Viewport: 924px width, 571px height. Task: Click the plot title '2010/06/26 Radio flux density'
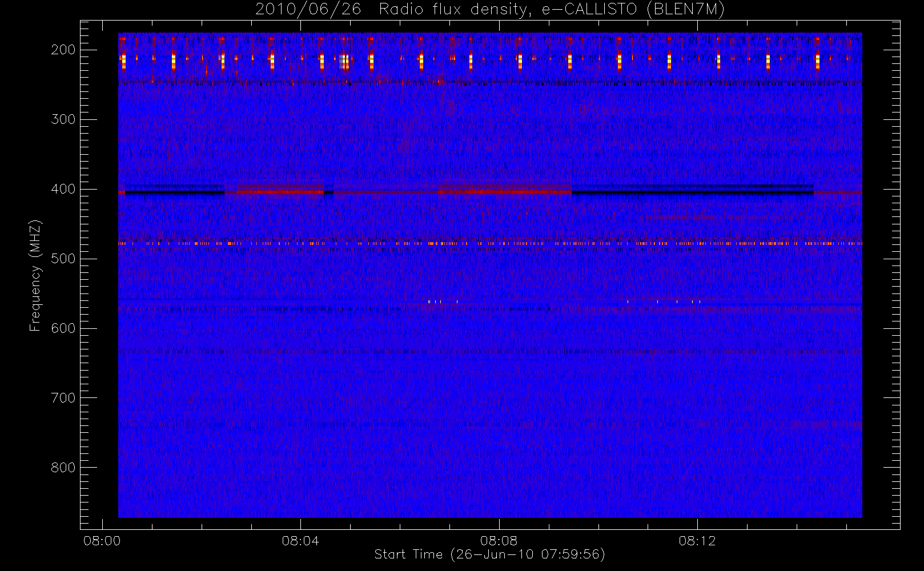pos(489,10)
